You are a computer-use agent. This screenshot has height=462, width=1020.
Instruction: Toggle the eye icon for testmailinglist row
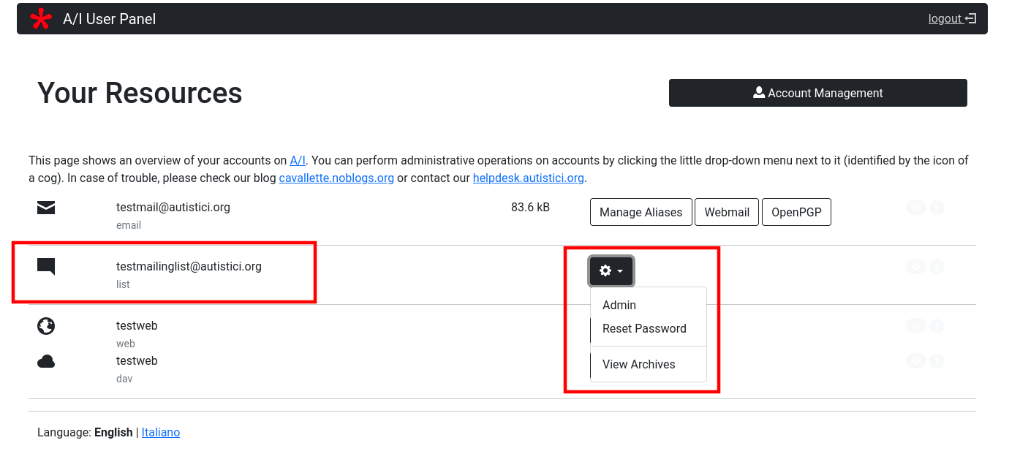pos(915,267)
